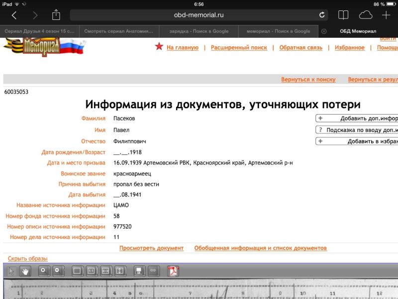Click the Войти link at top right
This screenshot has height=299, width=398.
[388, 39]
